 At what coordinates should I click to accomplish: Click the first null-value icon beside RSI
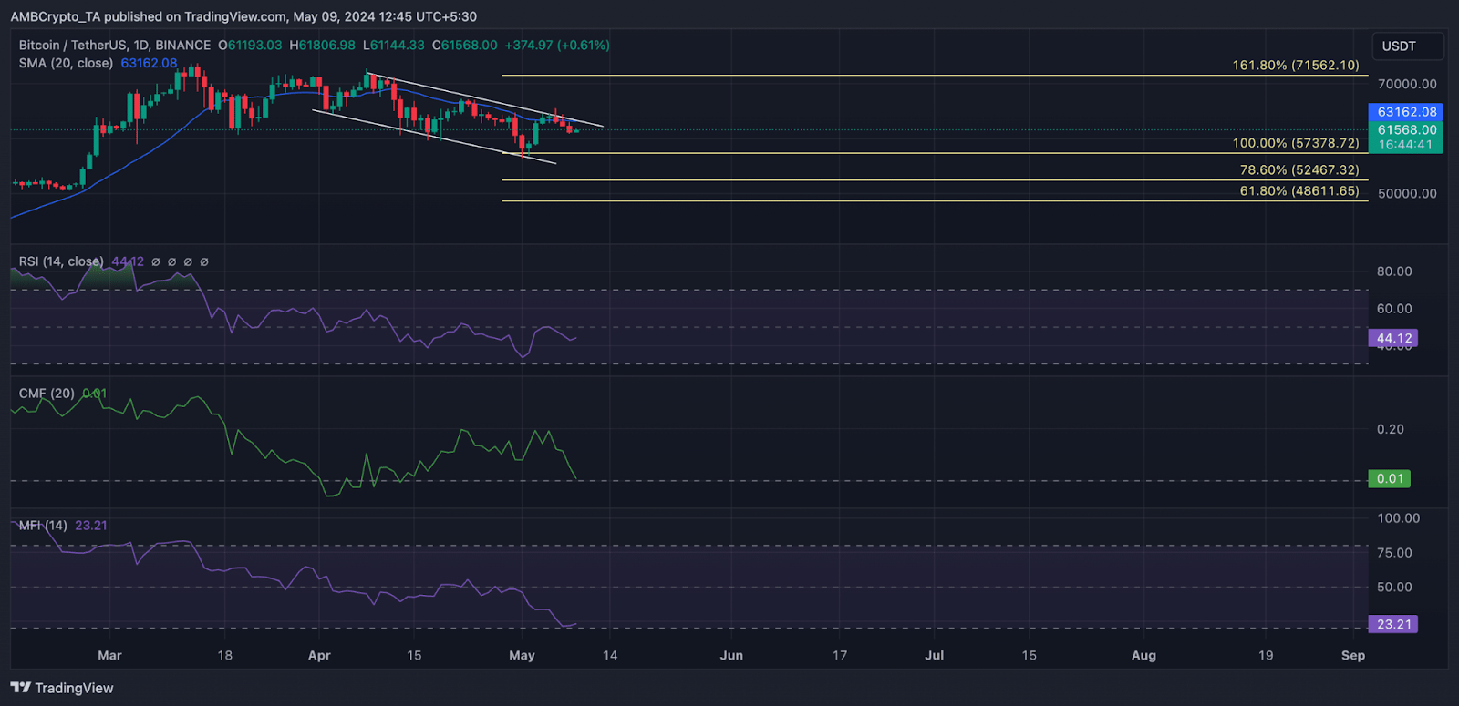156,262
